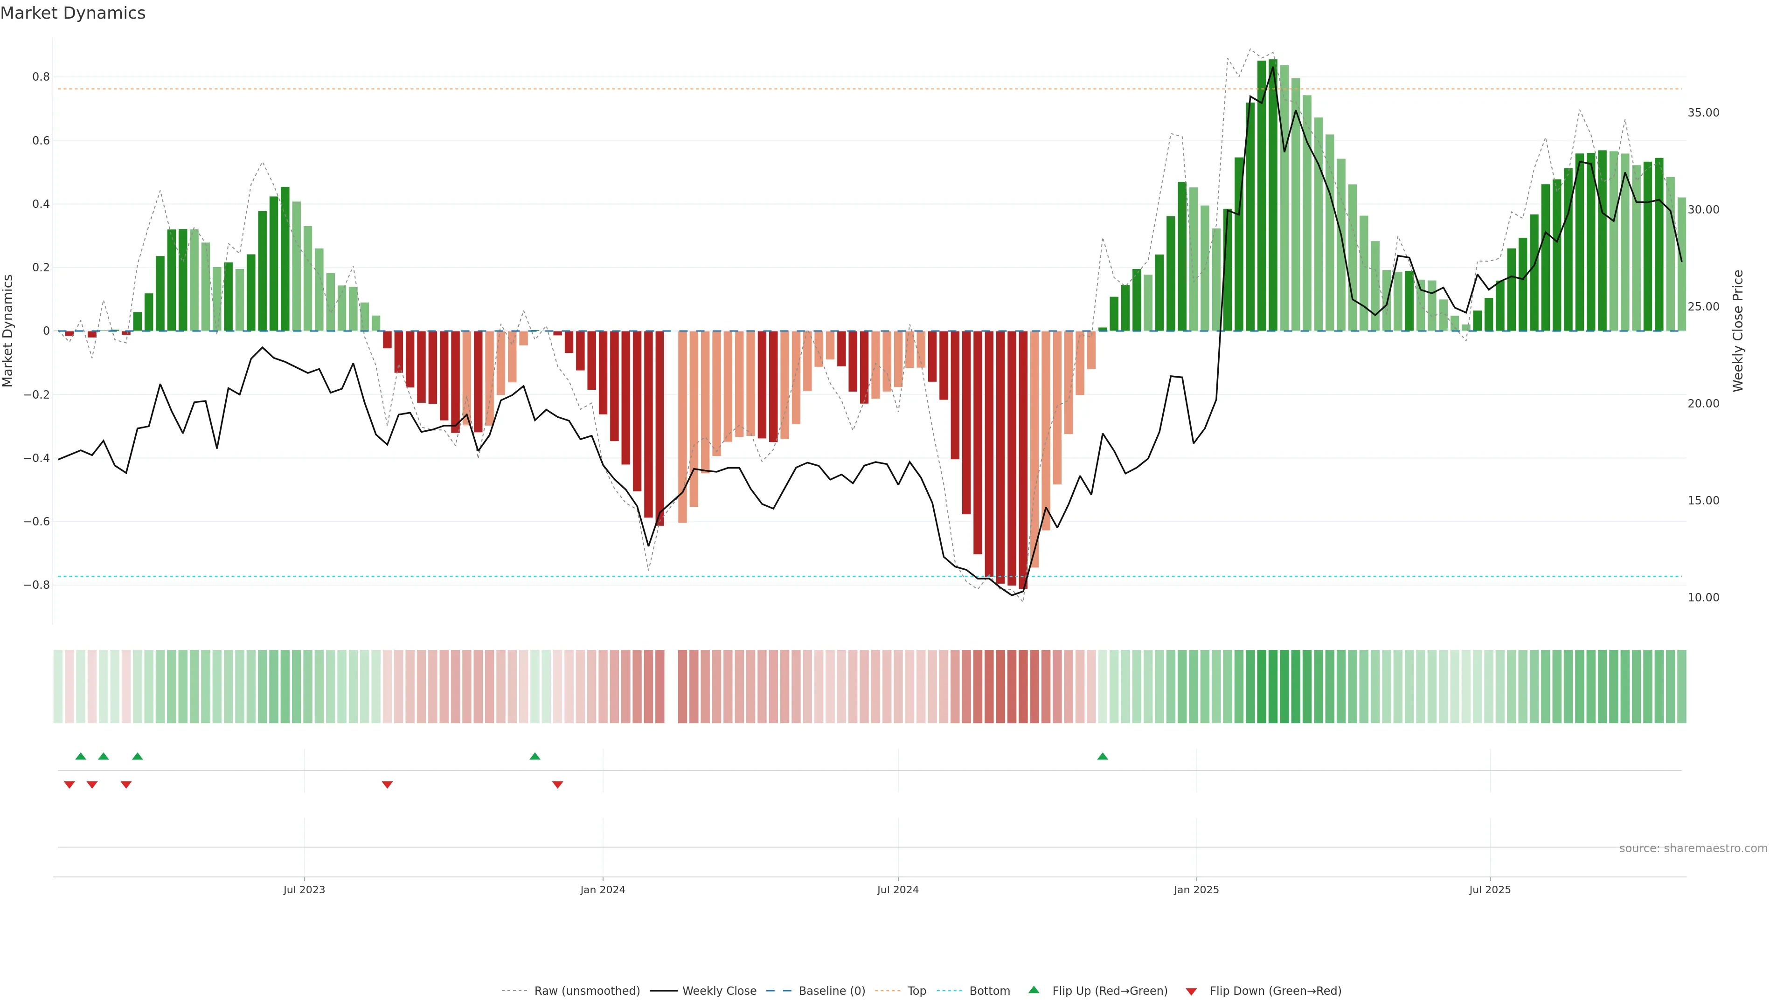The image size is (1791, 1007).
Task: Toggle the Top threshold legend entry
Action: click(916, 991)
